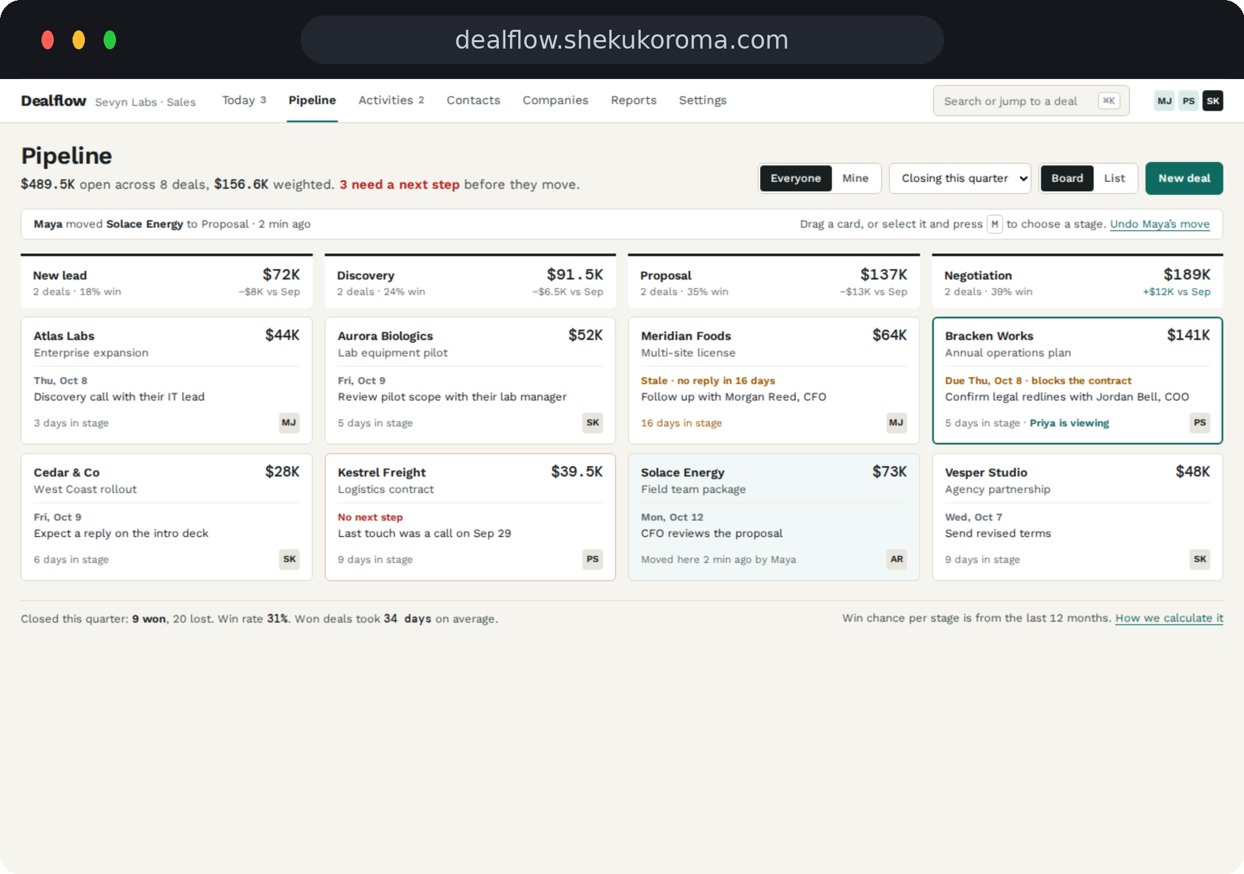
Task: Click the New lead column header
Action: [x=167, y=281]
